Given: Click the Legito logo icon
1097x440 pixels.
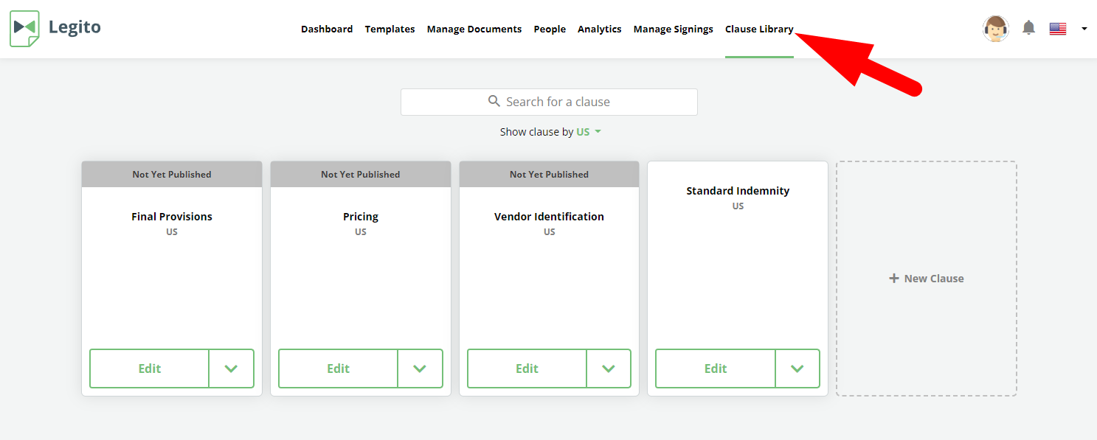Looking at the screenshot, I should tap(24, 29).
